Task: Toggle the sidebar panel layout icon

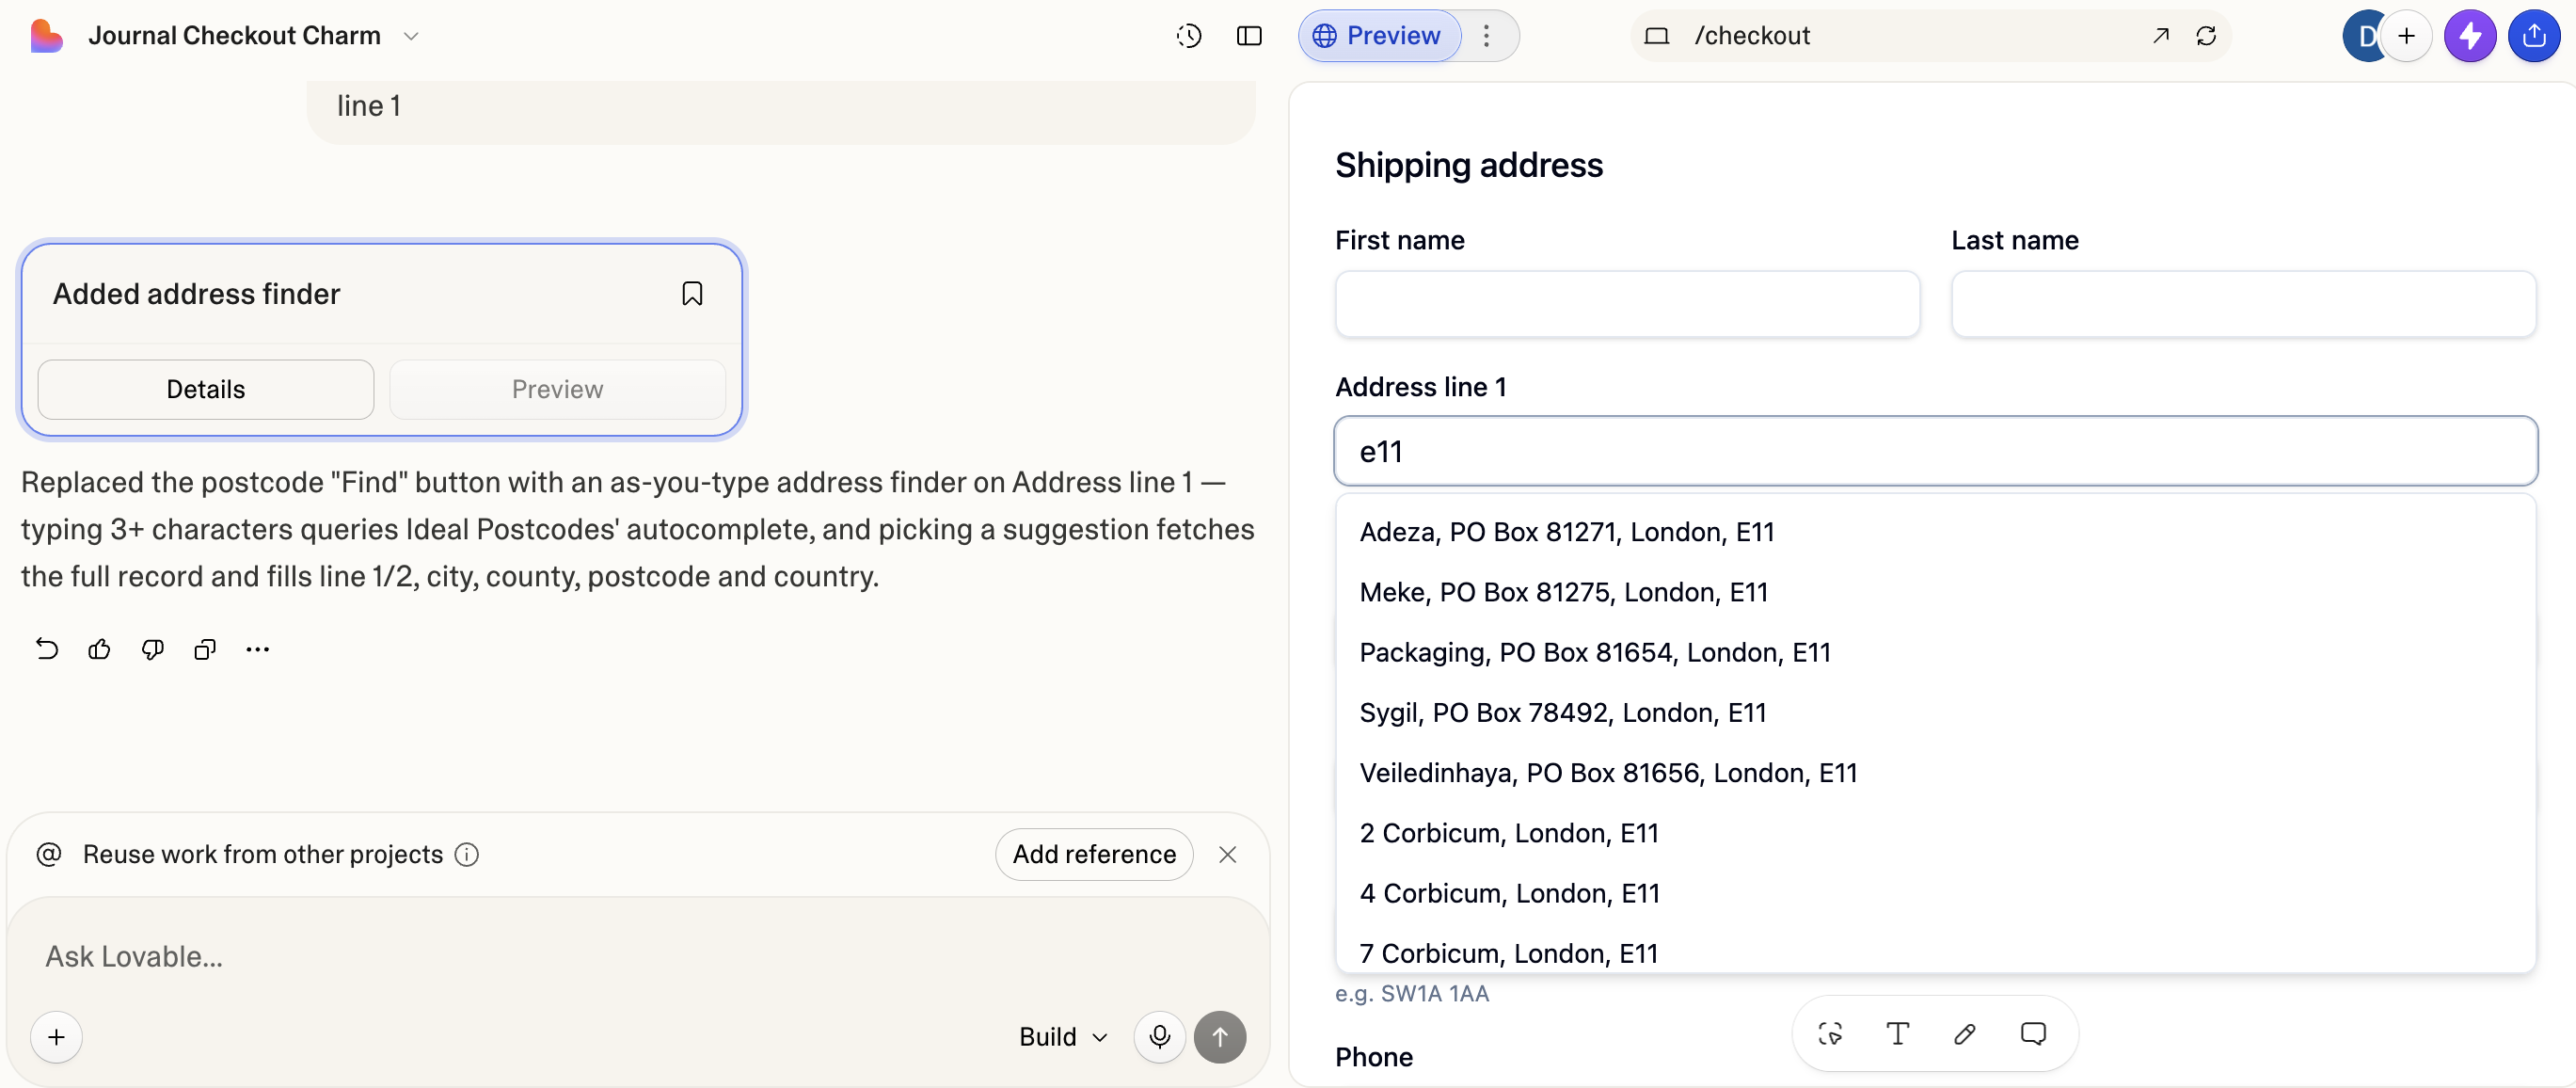Action: (1249, 36)
